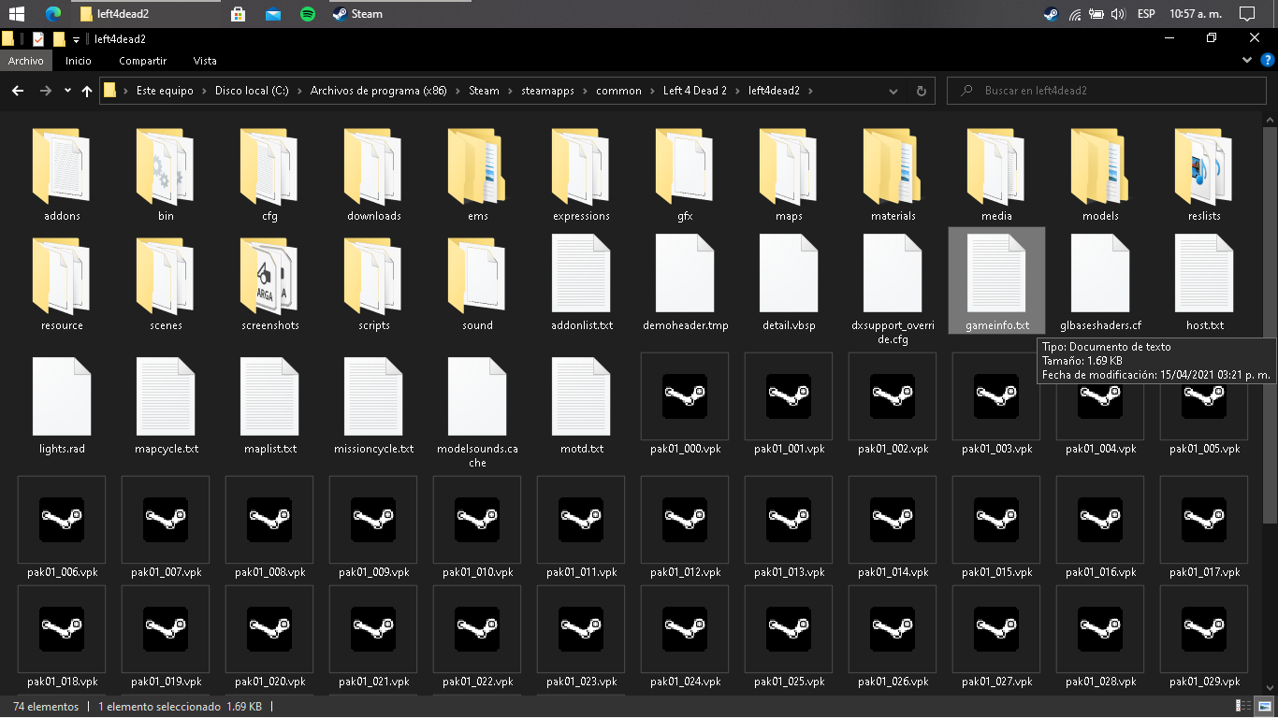
Task: Select the scripts folder
Action: pos(373,283)
